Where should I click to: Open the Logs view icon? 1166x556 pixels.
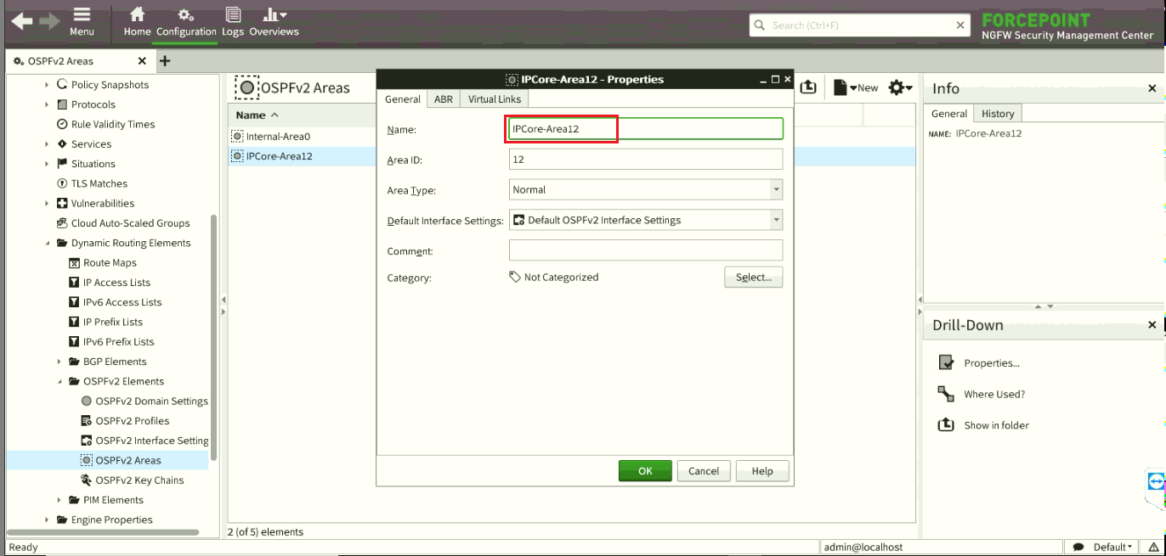coord(232,15)
